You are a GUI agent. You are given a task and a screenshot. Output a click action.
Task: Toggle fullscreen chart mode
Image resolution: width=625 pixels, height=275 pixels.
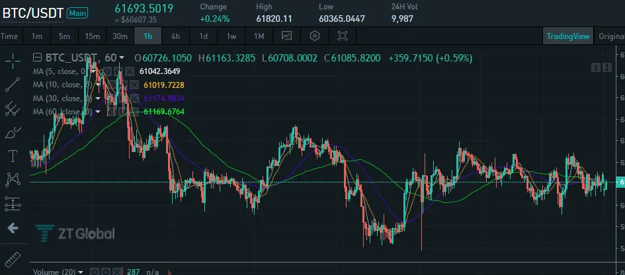click(x=343, y=36)
